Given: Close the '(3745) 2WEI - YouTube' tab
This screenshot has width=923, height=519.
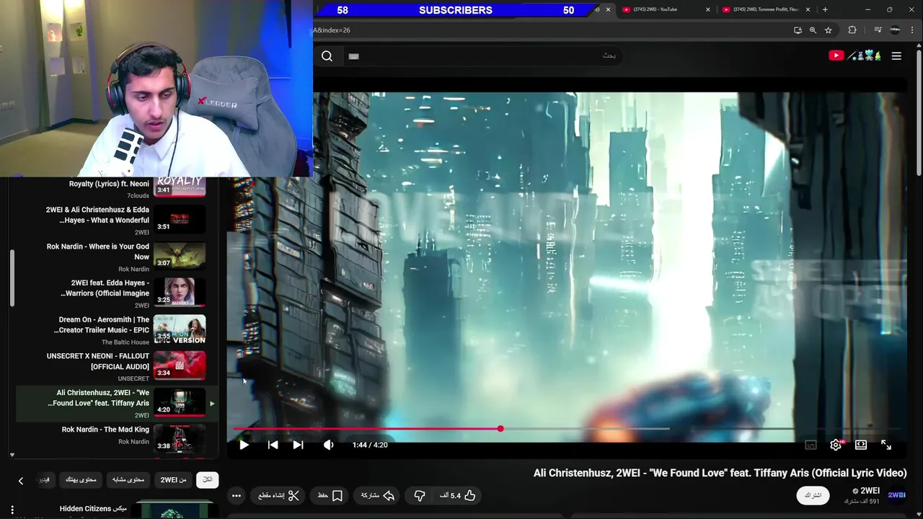Looking at the screenshot, I should (708, 9).
